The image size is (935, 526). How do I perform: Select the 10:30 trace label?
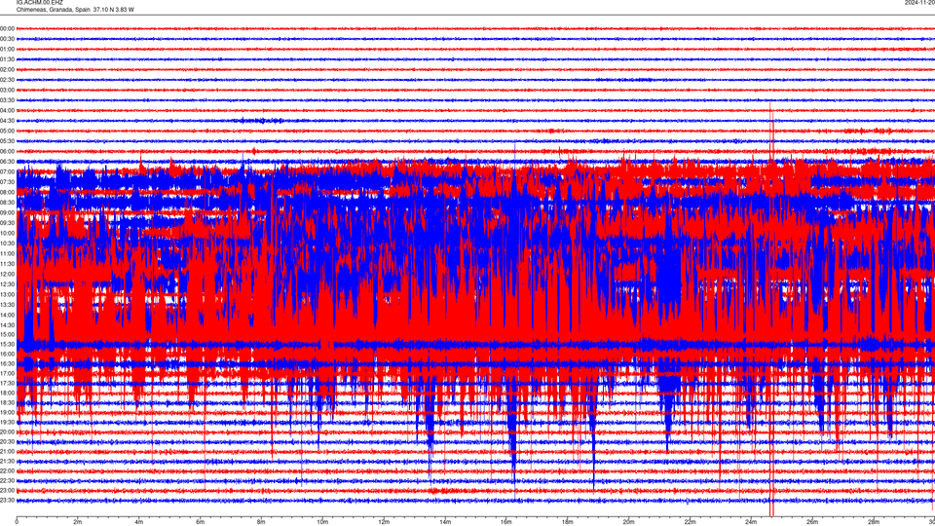(7, 244)
